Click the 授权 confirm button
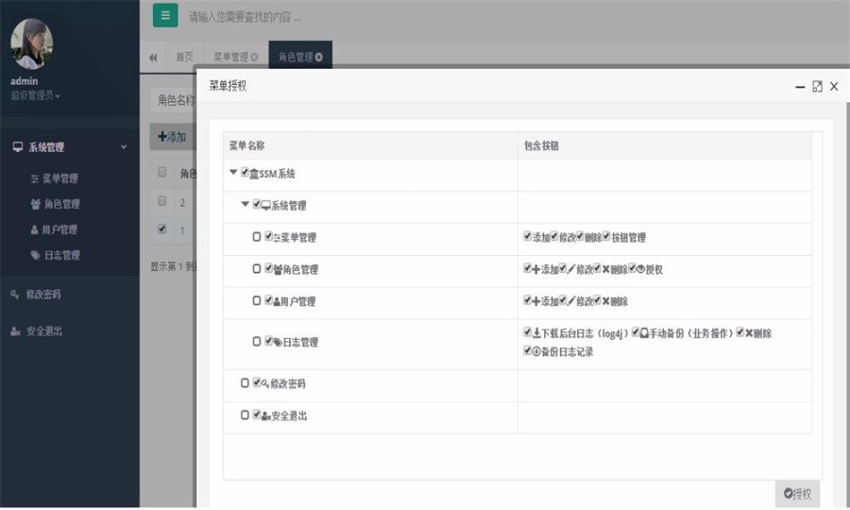Image resolution: width=850 pixels, height=510 pixels. pyautogui.click(x=797, y=494)
